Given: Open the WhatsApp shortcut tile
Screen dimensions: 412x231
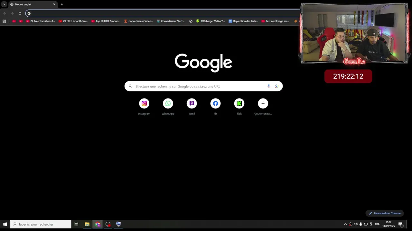Looking at the screenshot, I should 168,104.
